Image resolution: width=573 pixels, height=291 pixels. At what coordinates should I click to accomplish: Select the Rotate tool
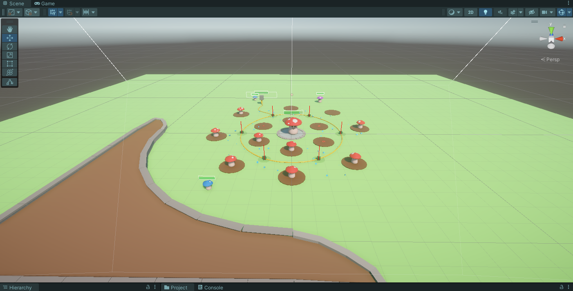click(9, 46)
